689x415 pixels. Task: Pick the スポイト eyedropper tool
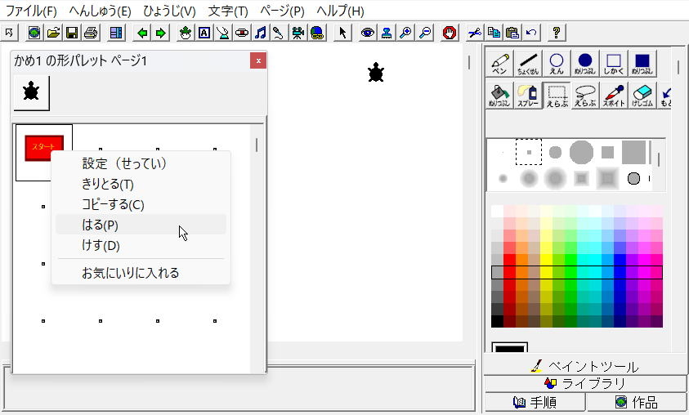pos(614,96)
